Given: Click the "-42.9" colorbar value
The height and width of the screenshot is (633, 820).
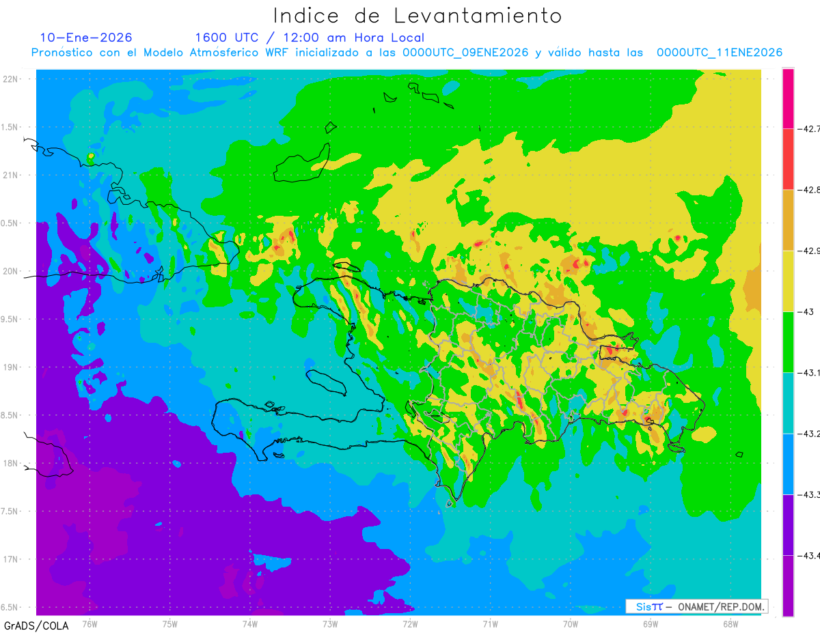Looking at the screenshot, I should pos(808,251).
